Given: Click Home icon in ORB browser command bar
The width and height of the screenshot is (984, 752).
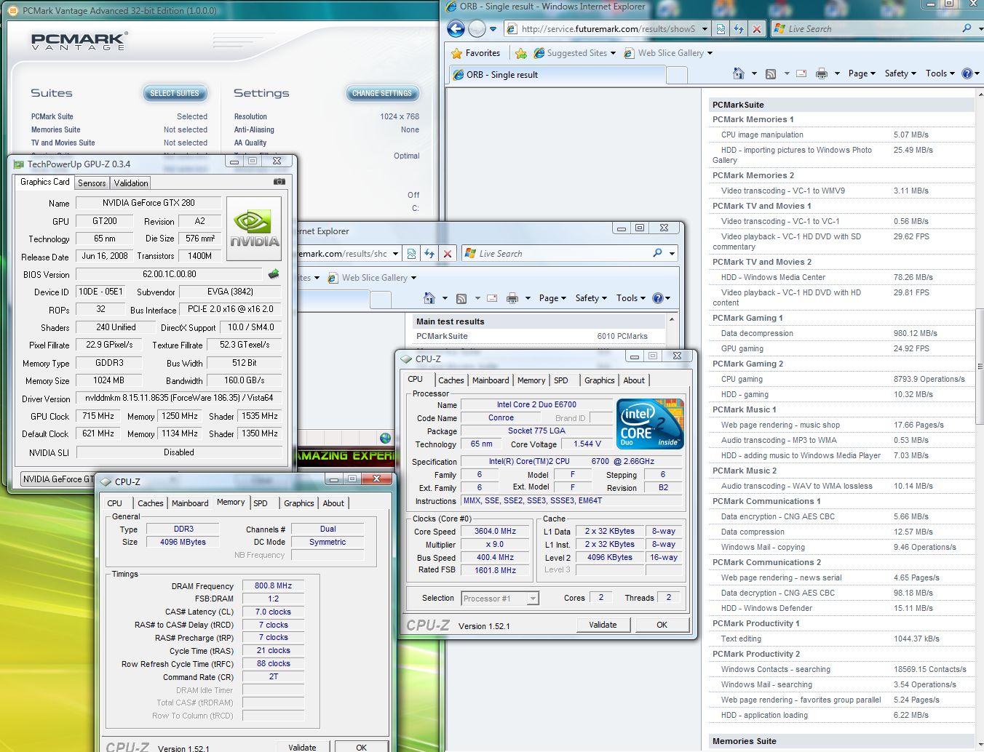Looking at the screenshot, I should pyautogui.click(x=739, y=73).
